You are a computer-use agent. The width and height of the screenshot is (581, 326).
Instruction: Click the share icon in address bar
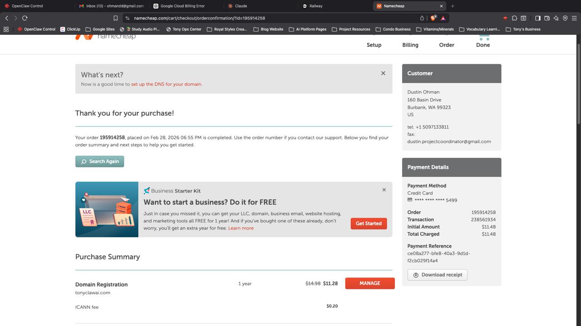(422, 18)
